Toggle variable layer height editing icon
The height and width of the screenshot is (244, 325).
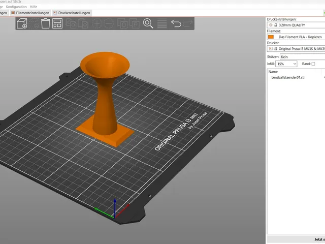(x=162, y=23)
